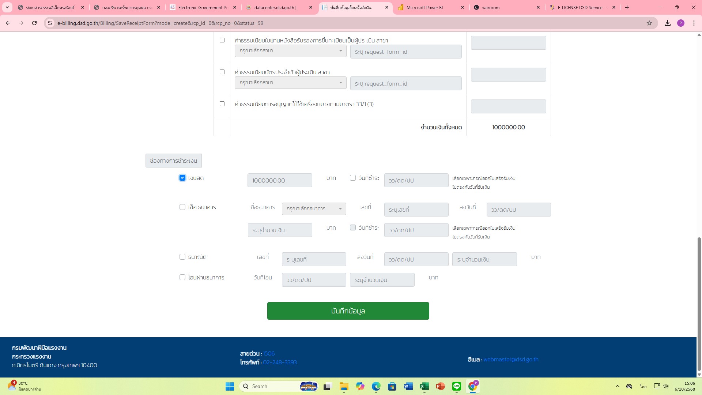
Task: Switch to the Microsoft Power BI tab
Action: [x=424, y=7]
